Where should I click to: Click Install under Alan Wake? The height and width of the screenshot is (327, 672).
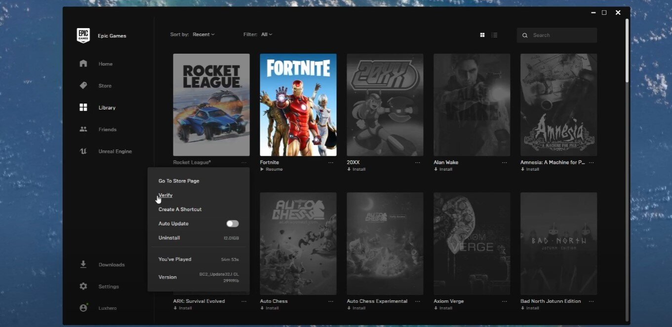443,169
